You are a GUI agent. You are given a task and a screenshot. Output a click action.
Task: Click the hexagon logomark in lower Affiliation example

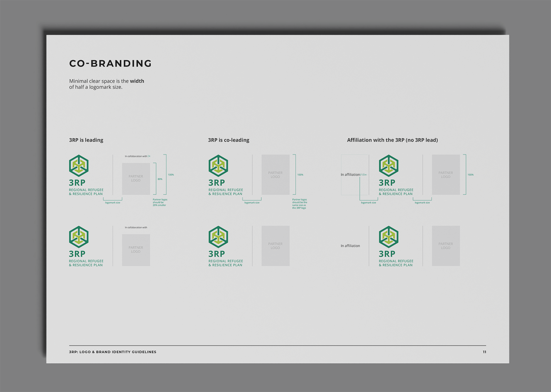(x=388, y=237)
